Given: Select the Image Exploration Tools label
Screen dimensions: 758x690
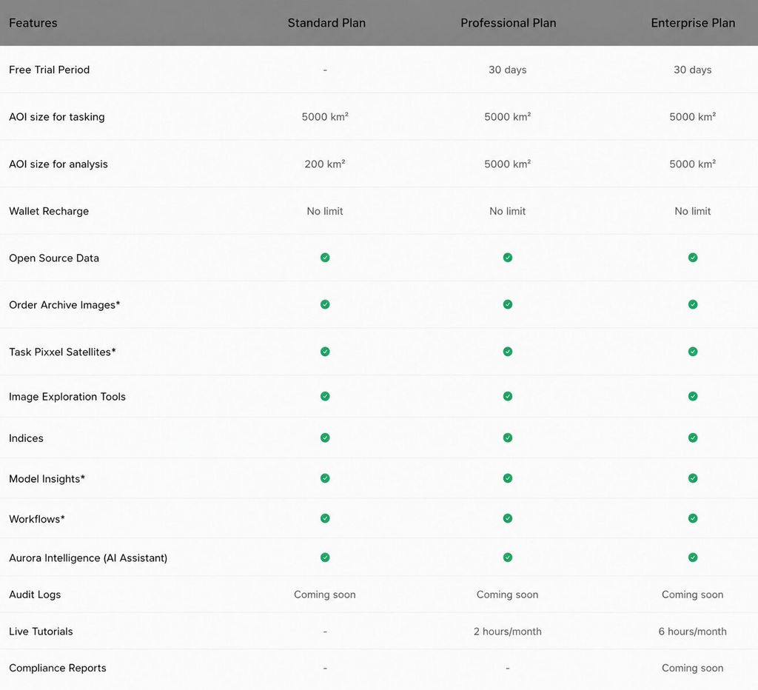Looking at the screenshot, I should (x=67, y=397).
